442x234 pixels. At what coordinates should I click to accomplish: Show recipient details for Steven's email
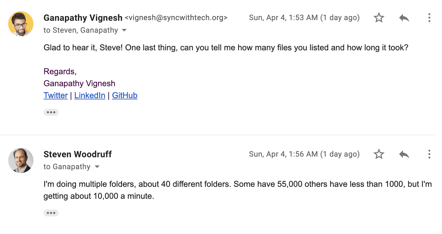pyautogui.click(x=97, y=167)
